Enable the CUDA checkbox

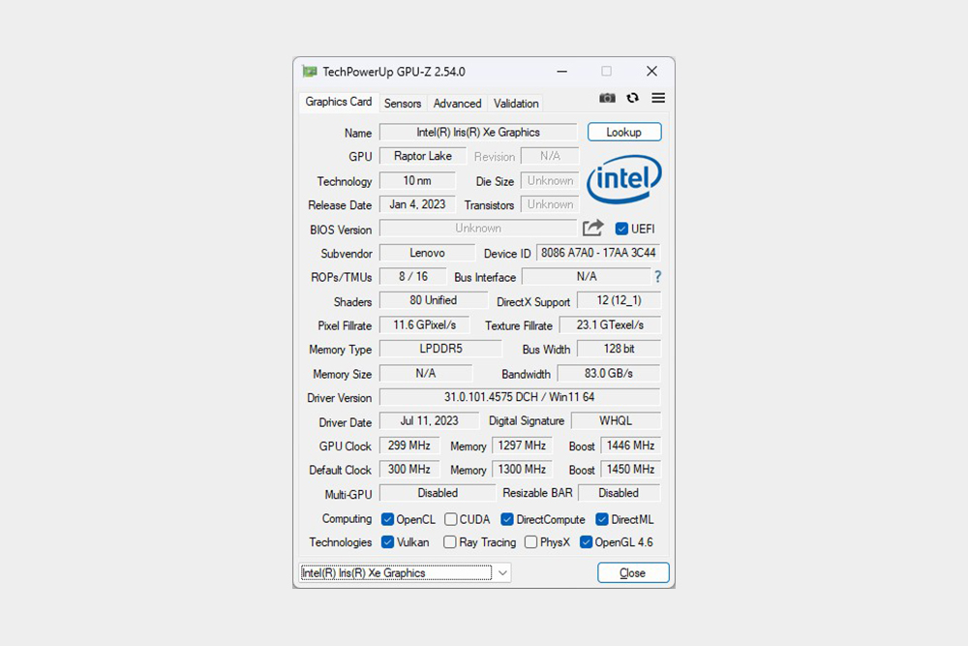point(451,519)
